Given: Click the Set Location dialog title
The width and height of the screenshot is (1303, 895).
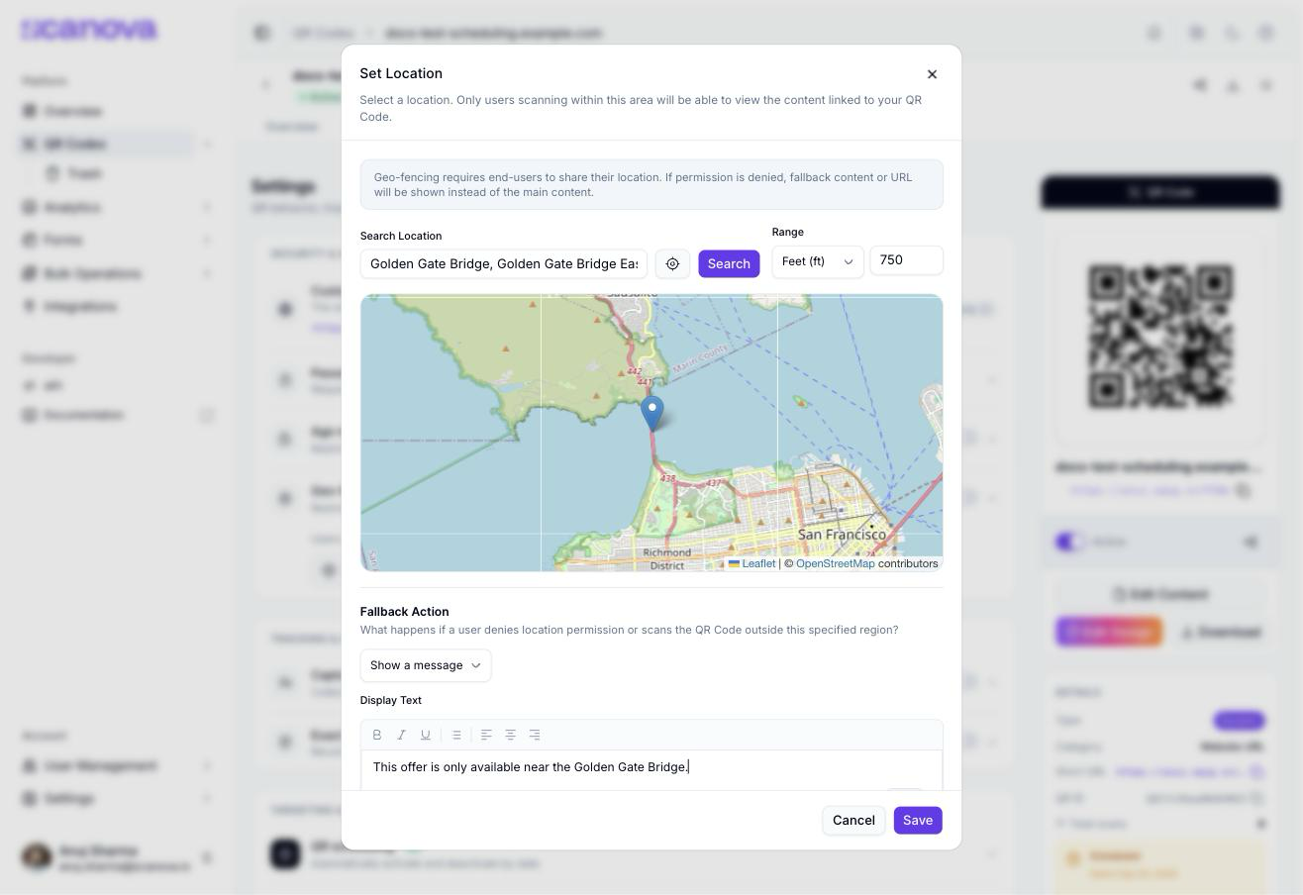Looking at the screenshot, I should pyautogui.click(x=401, y=73).
